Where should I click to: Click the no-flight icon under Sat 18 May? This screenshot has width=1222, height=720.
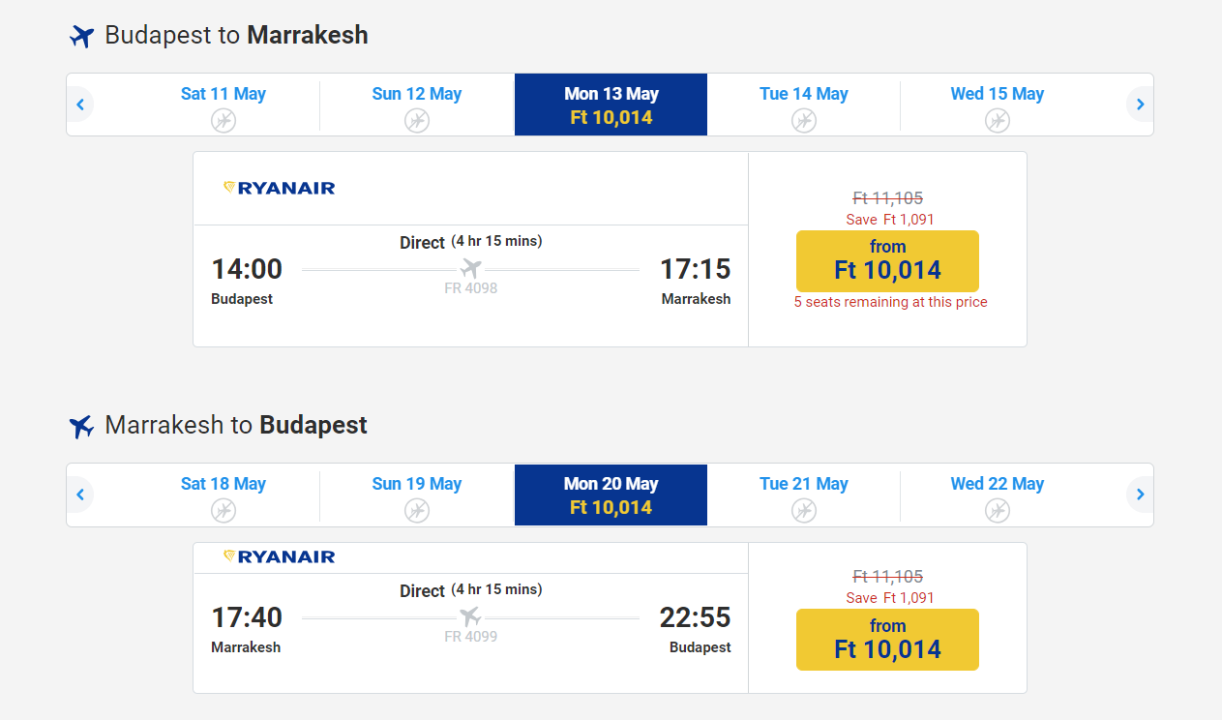tap(224, 511)
